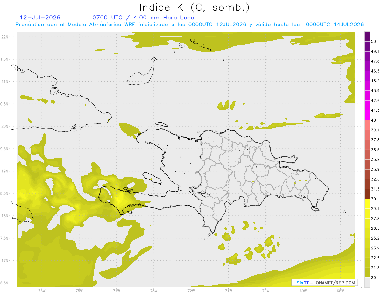The image size is (382, 295).
Task: Click the dark brown swatch between 30 and 31.3
Action: pyautogui.click(x=367, y=194)
